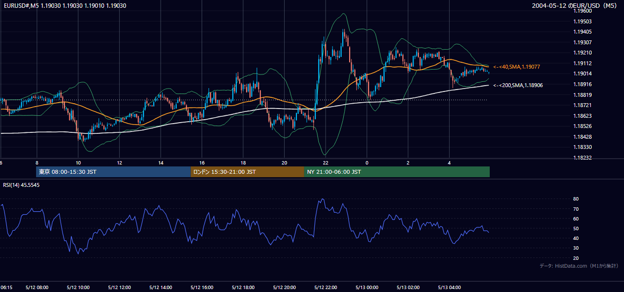Click the 5/12 18:00 time axis label

point(243,288)
